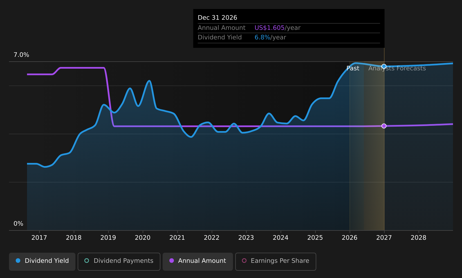Image resolution: width=462 pixels, height=278 pixels.
Task: Click the purple Annual Amount marker at 2027
Action: tap(384, 126)
